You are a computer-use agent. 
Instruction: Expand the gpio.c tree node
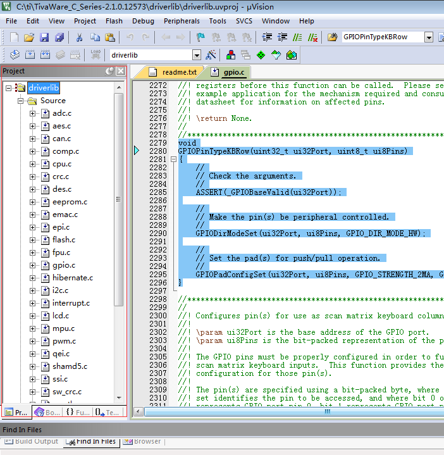click(33, 265)
